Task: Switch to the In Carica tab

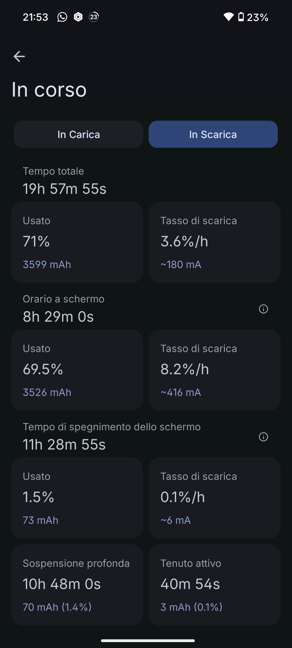Action: 79,134
